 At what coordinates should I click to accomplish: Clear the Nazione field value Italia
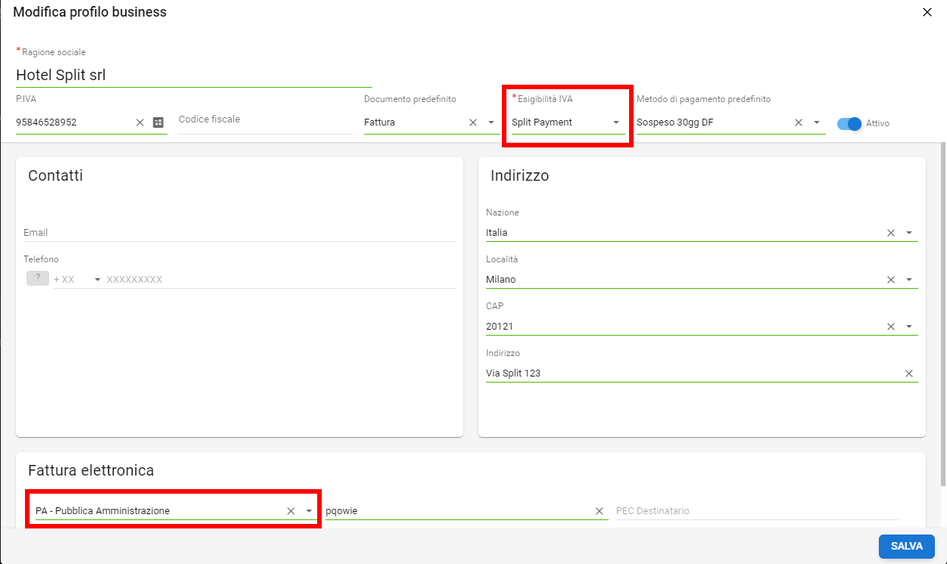[x=891, y=233]
